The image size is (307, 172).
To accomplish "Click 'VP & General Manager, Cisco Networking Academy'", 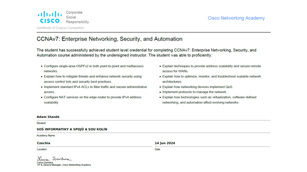I will [64, 165].
